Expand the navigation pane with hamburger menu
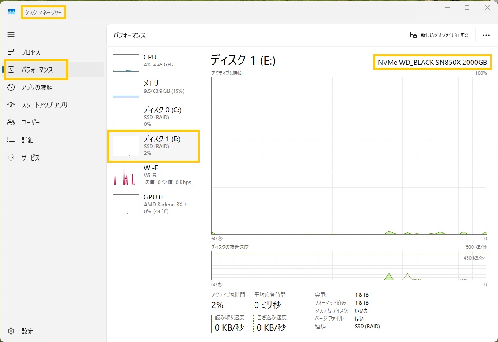498x342 pixels. click(x=11, y=34)
